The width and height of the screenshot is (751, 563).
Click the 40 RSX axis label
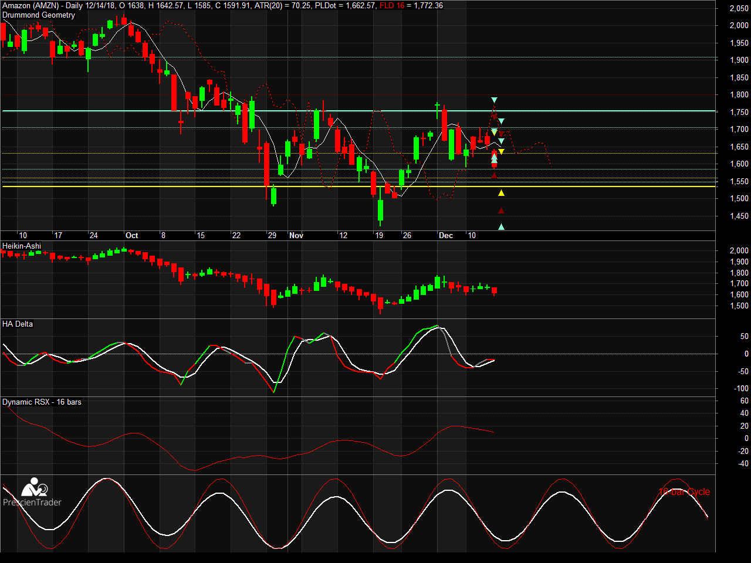[744, 413]
